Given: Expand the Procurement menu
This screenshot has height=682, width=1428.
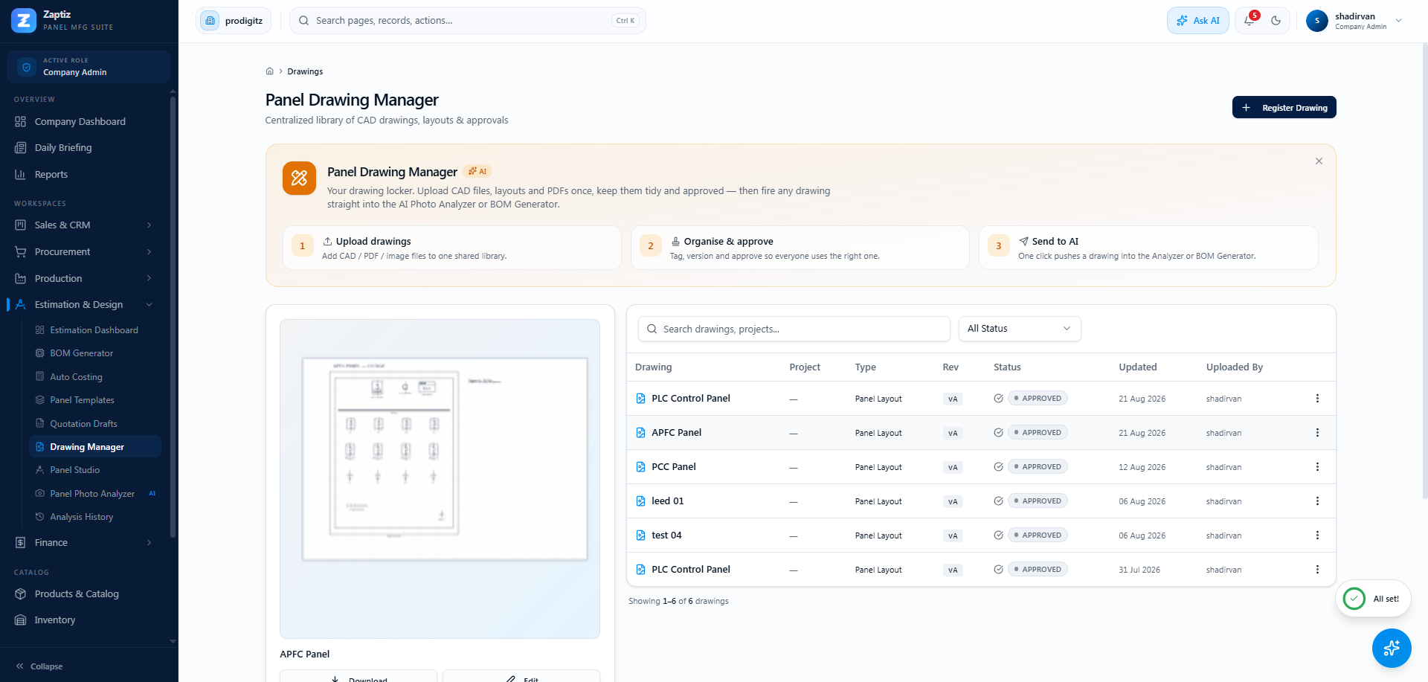Looking at the screenshot, I should [83, 252].
